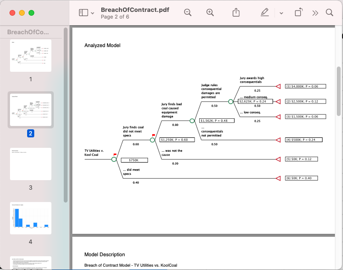This screenshot has width=343, height=270.
Task: Click the {2} $2,500K; P = 0.12 box
Action: click(305, 101)
